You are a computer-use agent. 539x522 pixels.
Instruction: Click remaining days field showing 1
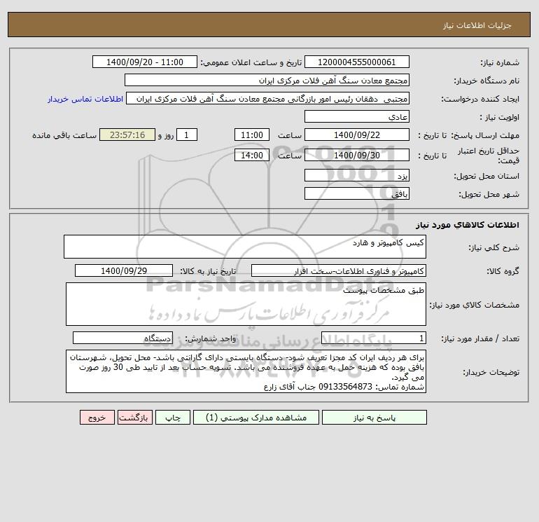(187, 135)
